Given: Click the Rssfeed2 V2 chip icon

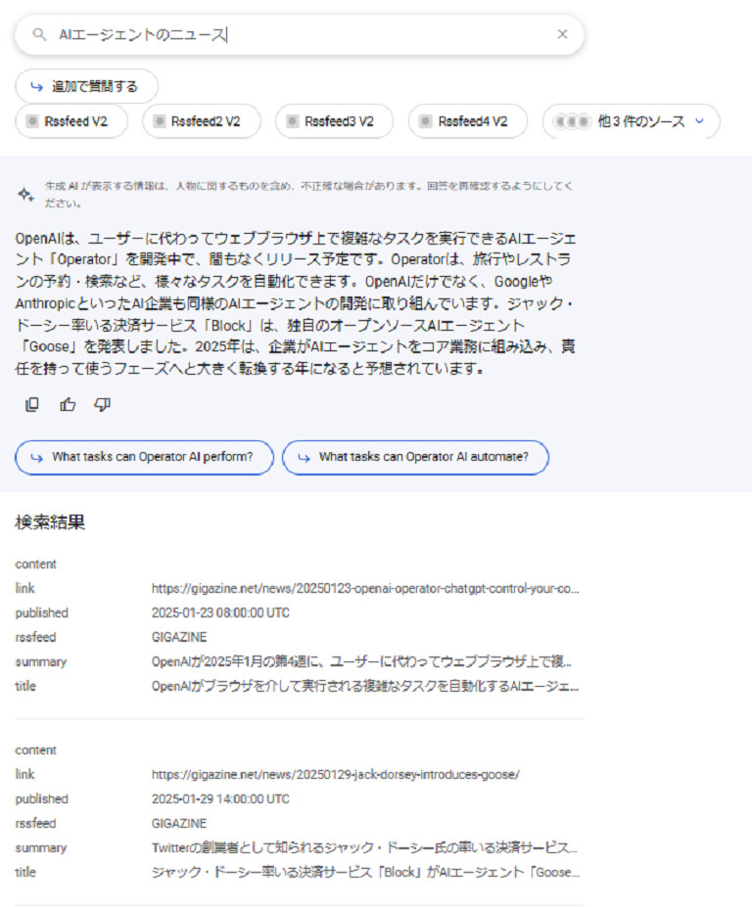Looking at the screenshot, I should tap(160, 121).
